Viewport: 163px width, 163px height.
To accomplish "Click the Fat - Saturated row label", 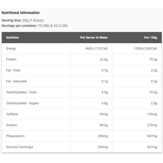I will (16, 81).
